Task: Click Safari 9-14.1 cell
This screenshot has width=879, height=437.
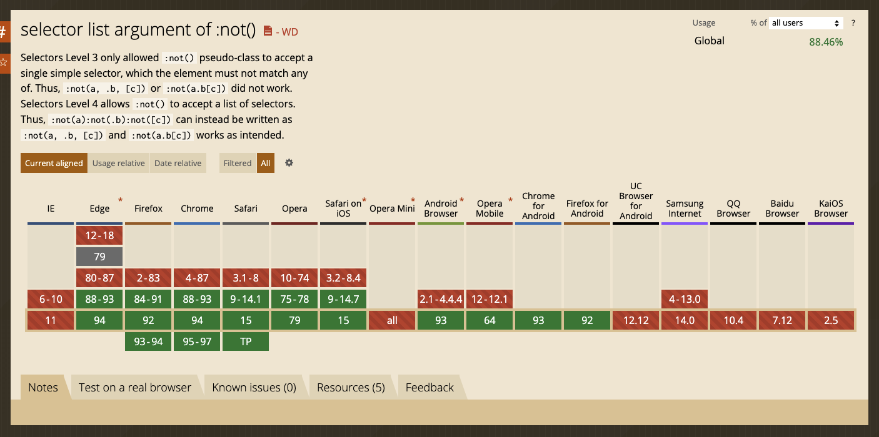Action: coord(246,299)
